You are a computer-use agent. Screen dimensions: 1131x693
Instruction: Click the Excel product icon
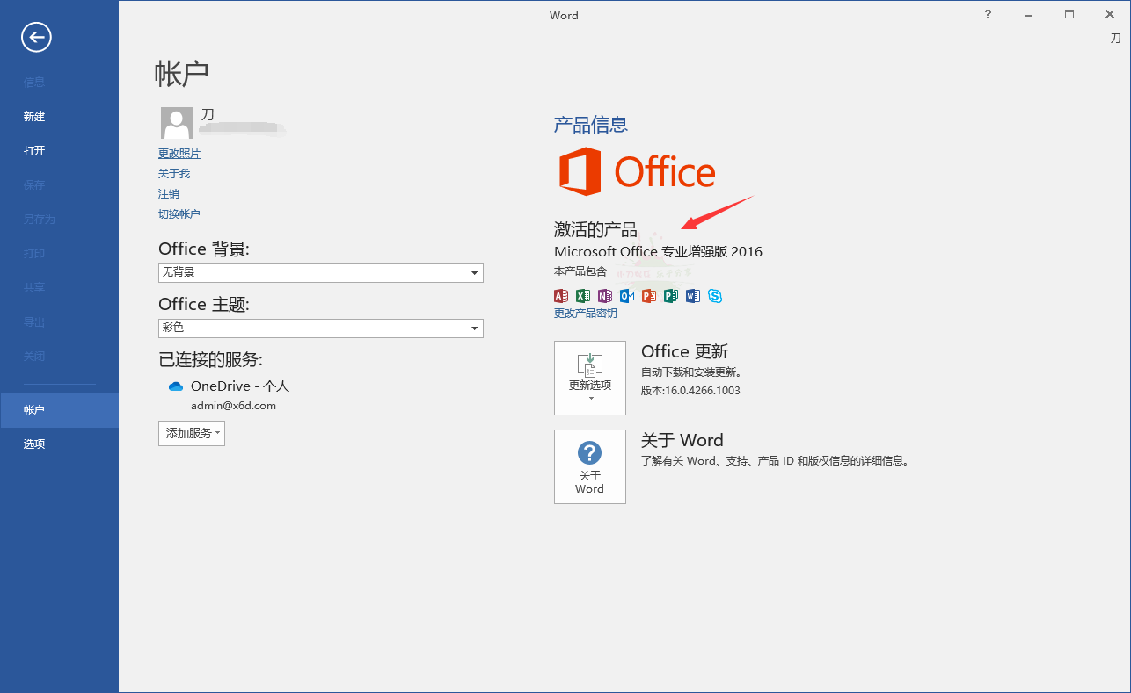tap(583, 296)
